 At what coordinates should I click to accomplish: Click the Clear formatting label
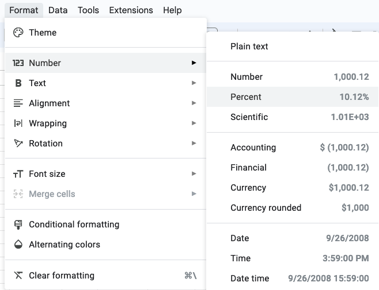pyautogui.click(x=62, y=276)
